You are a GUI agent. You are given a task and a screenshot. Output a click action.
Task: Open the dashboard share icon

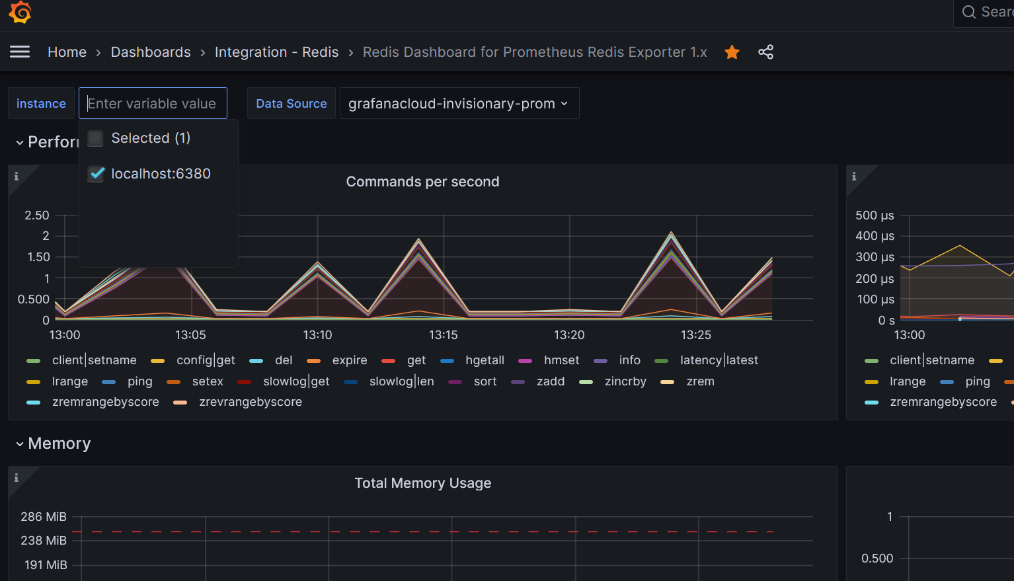pyautogui.click(x=765, y=52)
